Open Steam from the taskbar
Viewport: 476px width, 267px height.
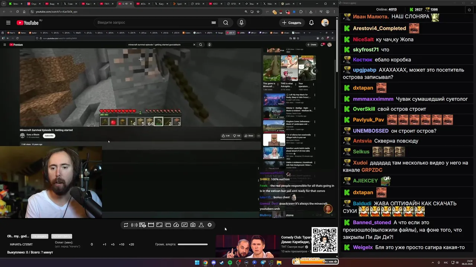tap(222, 263)
